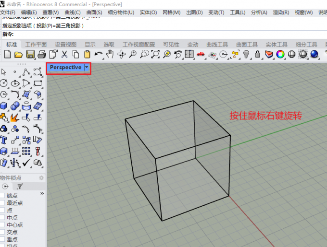Click the Zoom extents icon
This screenshot has height=247, width=327.
click(155, 55)
